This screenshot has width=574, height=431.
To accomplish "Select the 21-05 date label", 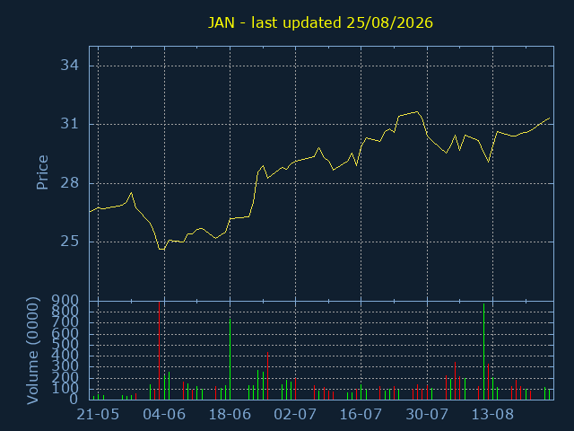I will click(98, 415).
